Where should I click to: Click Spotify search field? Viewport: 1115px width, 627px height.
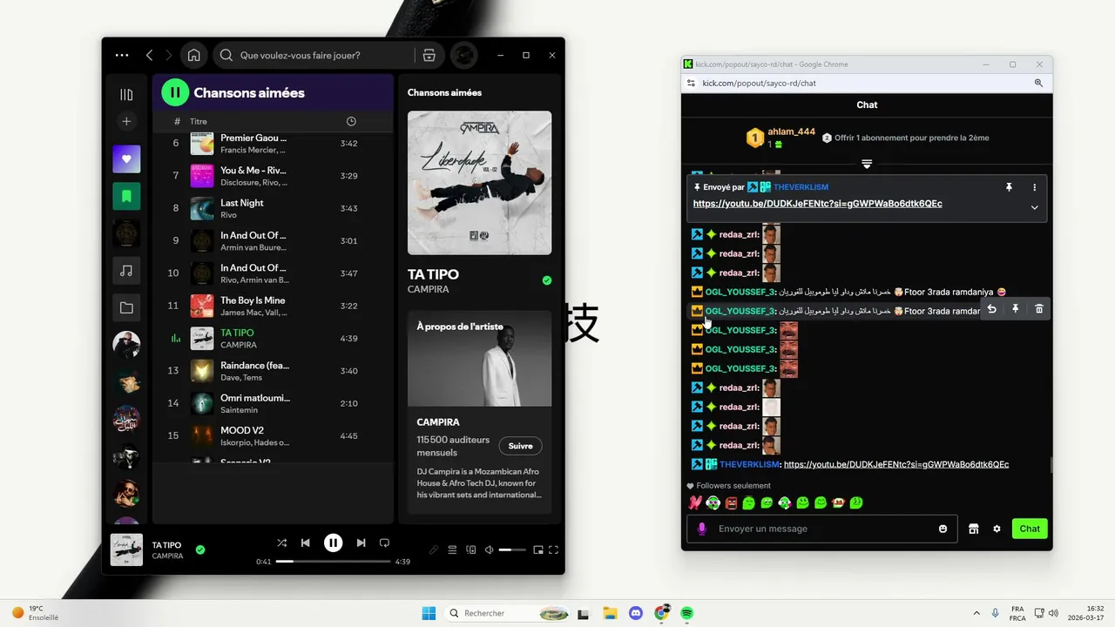tap(314, 55)
